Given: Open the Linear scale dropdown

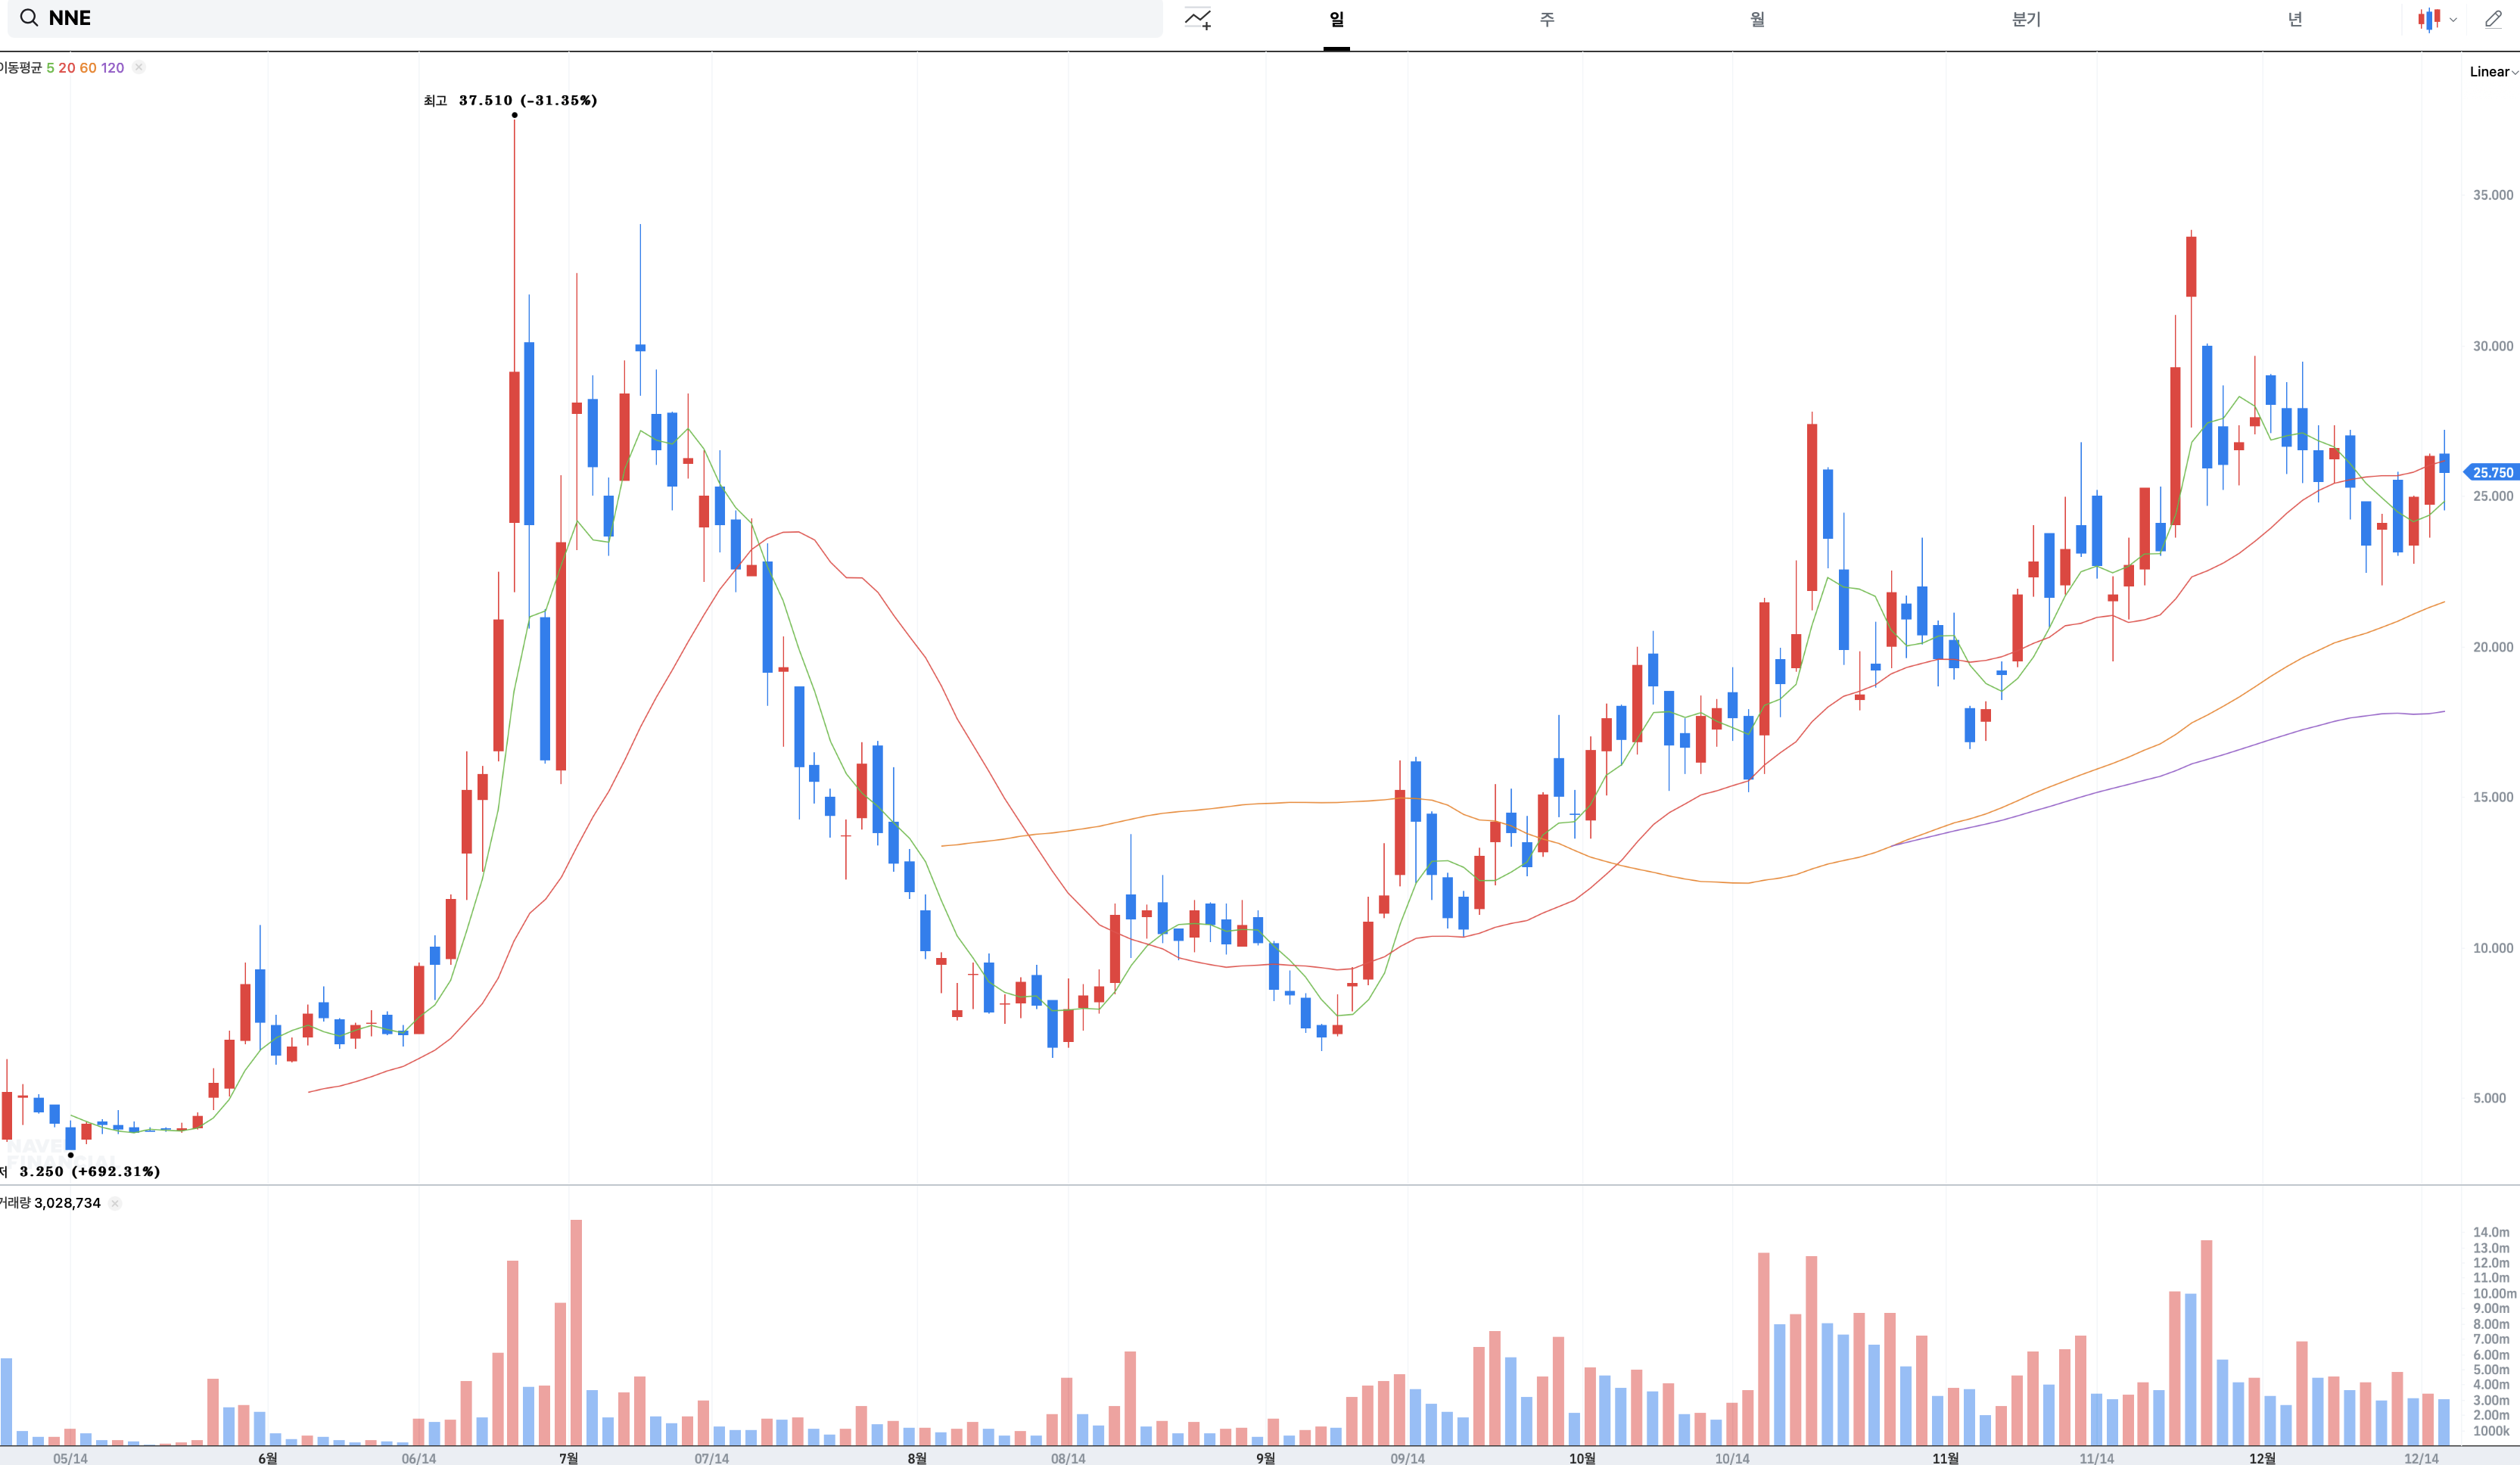Looking at the screenshot, I should [2492, 72].
